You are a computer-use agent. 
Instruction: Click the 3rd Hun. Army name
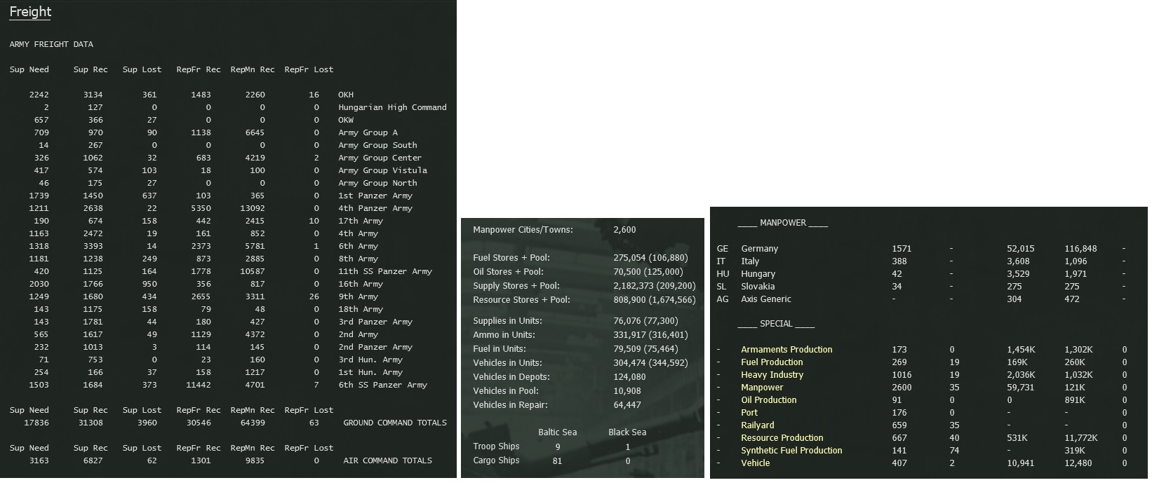(370, 360)
